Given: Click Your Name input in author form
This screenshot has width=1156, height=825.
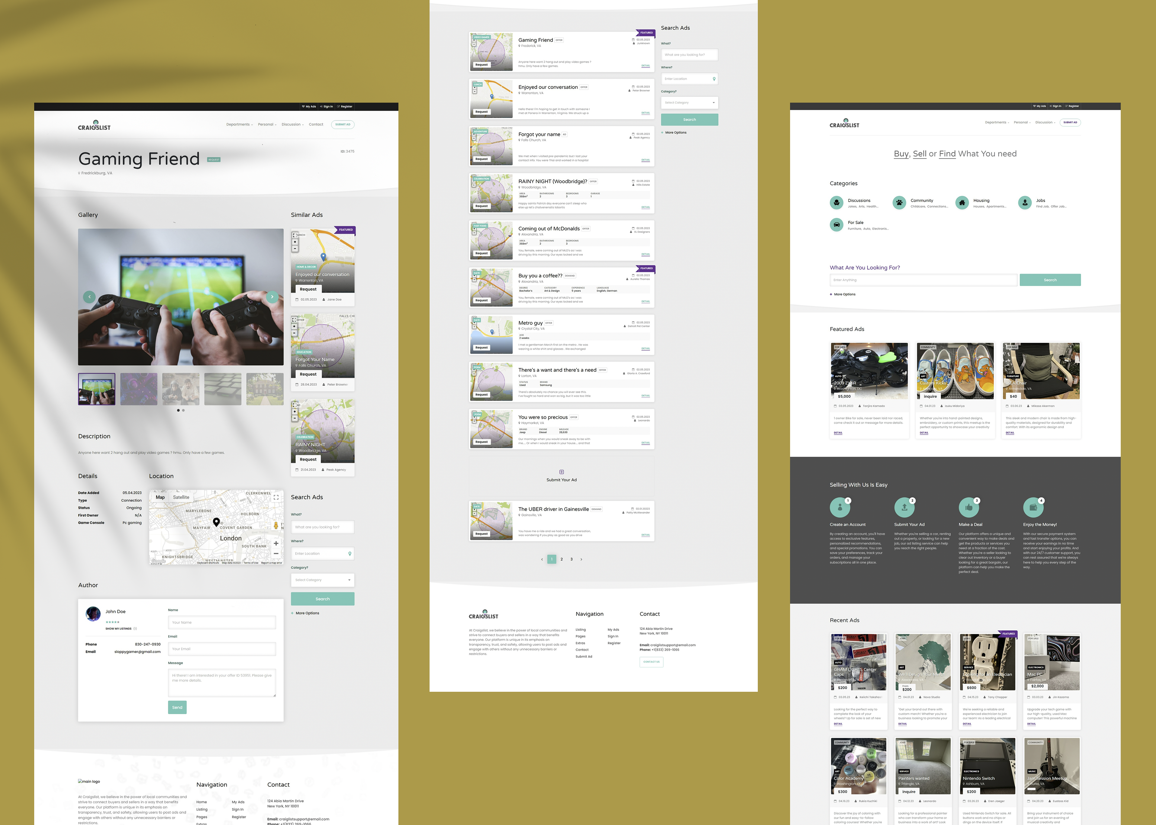Looking at the screenshot, I should [x=222, y=623].
